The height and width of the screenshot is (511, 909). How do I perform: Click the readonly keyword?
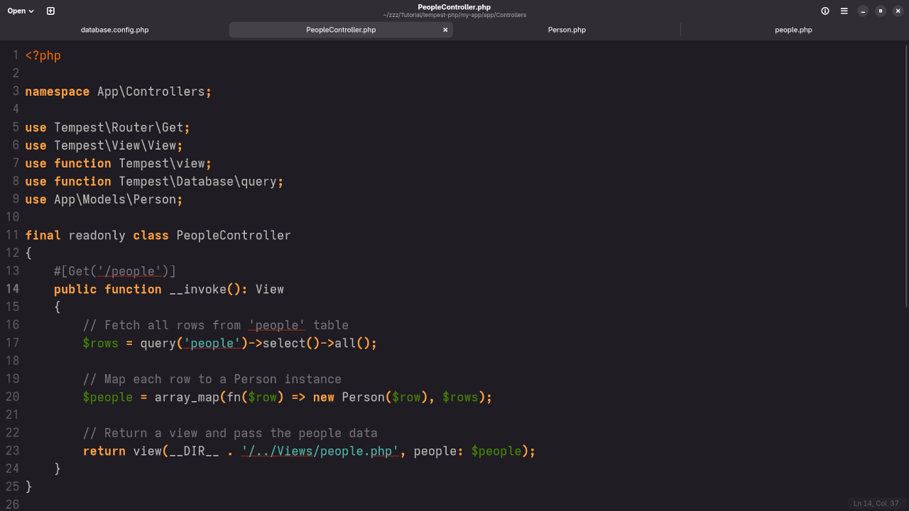97,236
